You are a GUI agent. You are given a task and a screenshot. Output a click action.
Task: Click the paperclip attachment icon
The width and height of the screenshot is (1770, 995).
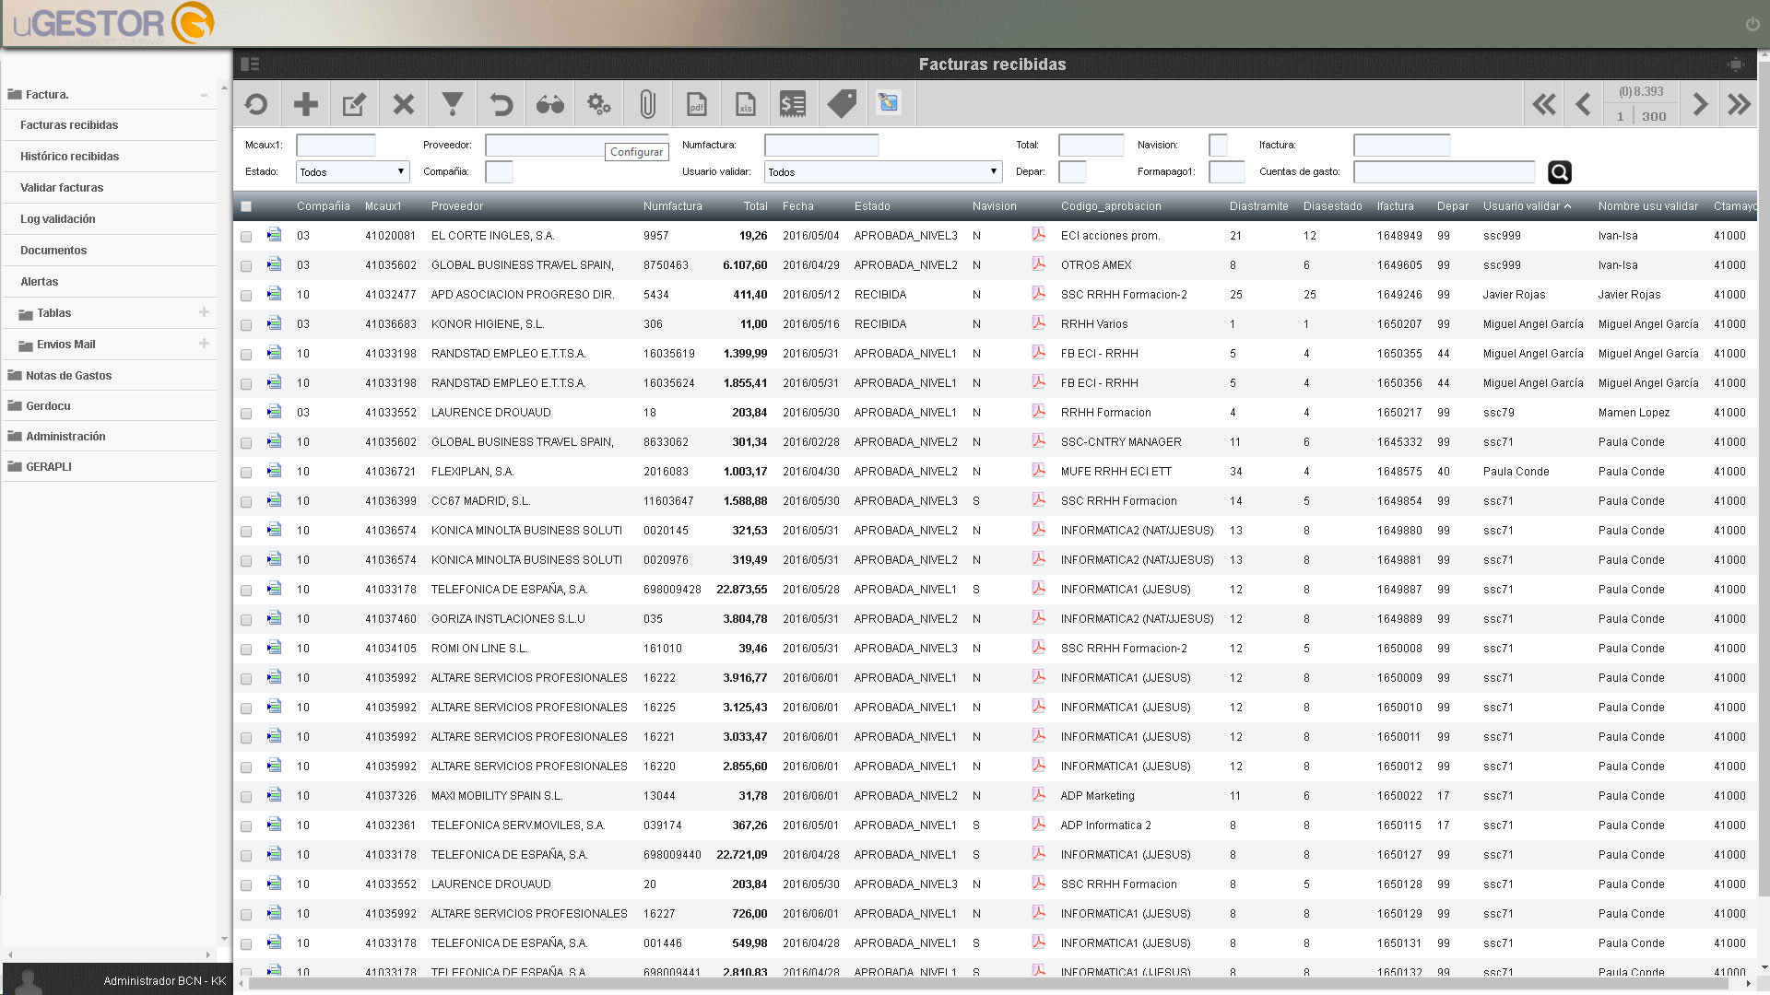[647, 104]
